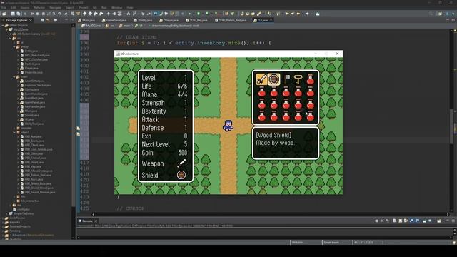The height and width of the screenshot is (257, 457).
Task: Click the Save toolbar icon
Action: [13, 14]
